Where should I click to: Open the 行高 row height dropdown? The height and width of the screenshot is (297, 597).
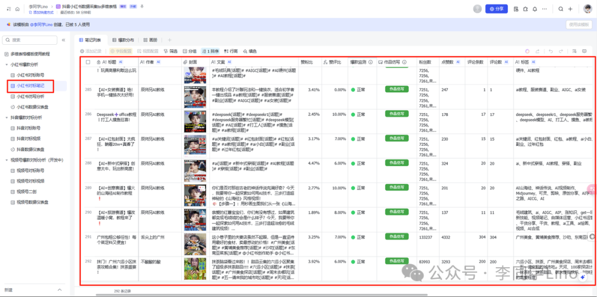tap(231, 51)
